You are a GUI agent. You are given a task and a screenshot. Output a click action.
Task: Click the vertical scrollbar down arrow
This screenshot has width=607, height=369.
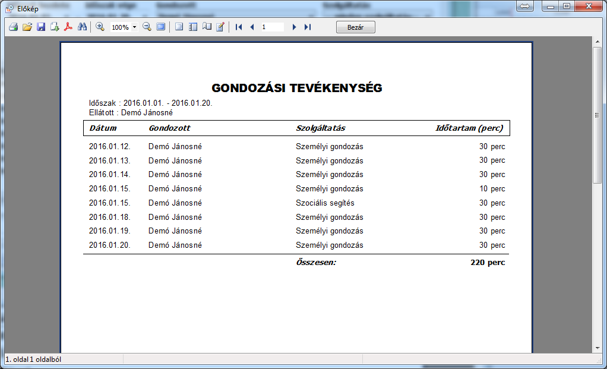[x=597, y=348]
